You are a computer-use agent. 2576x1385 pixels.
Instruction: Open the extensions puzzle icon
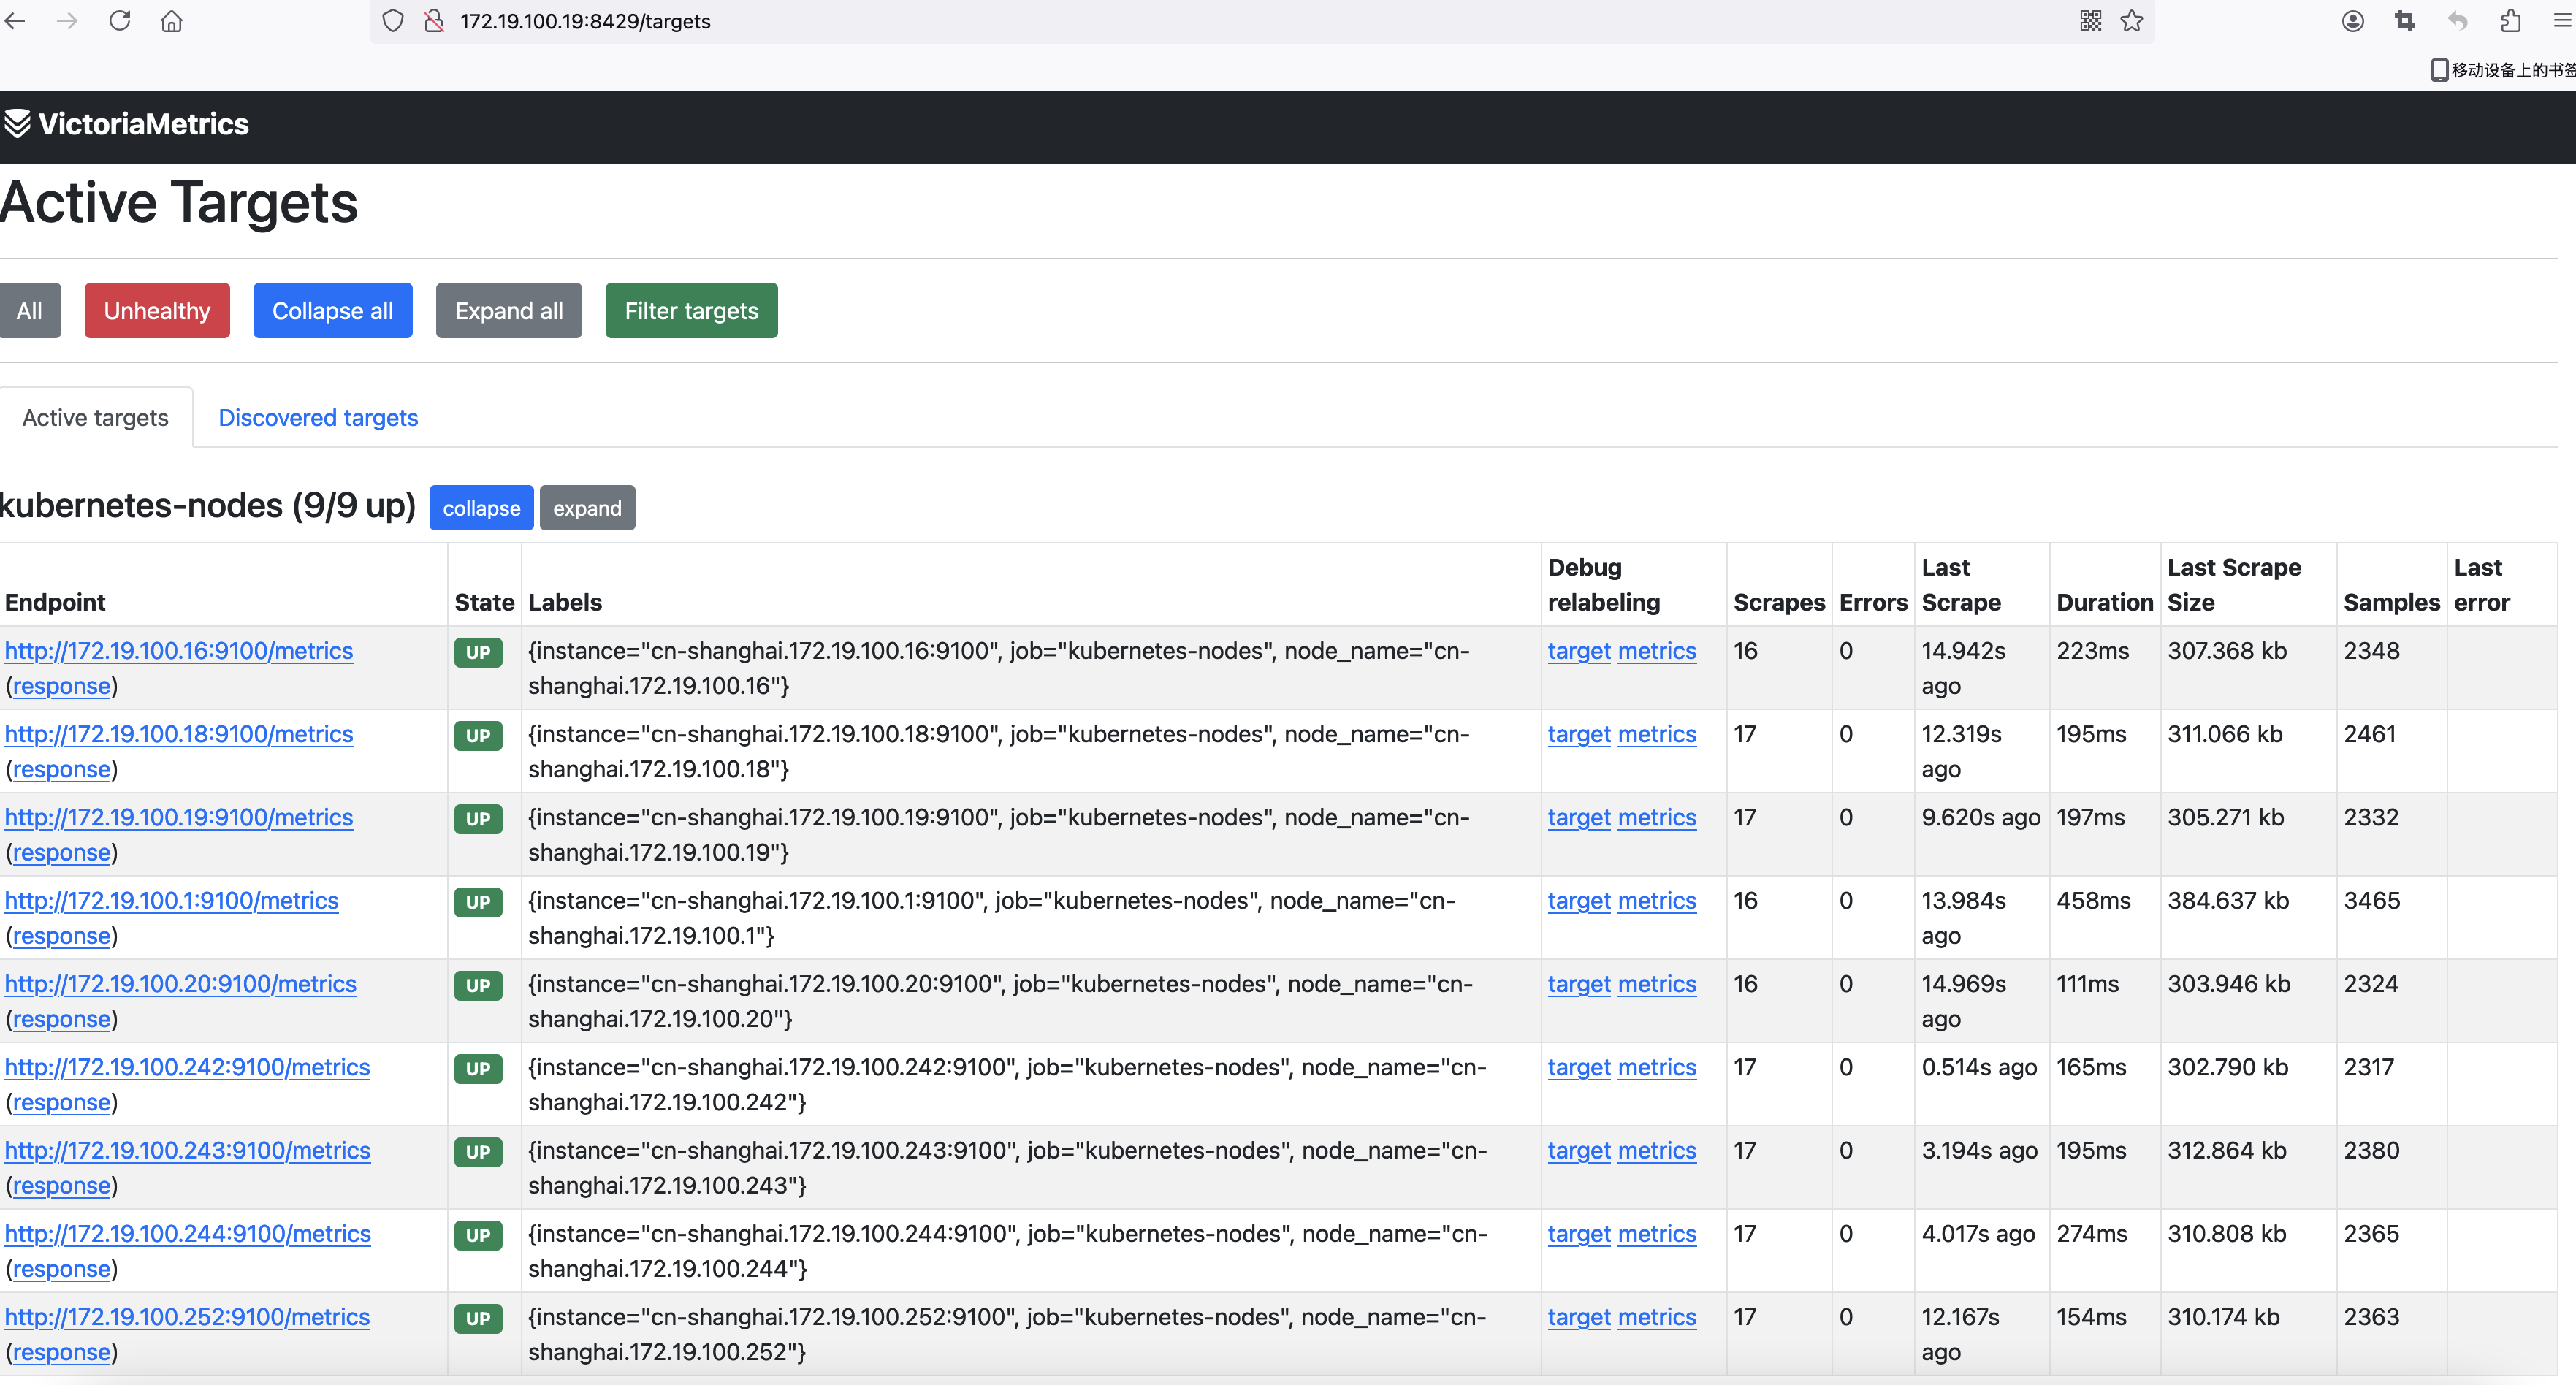2510,21
